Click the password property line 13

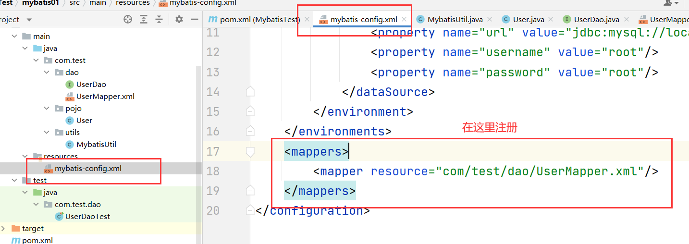(x=515, y=72)
